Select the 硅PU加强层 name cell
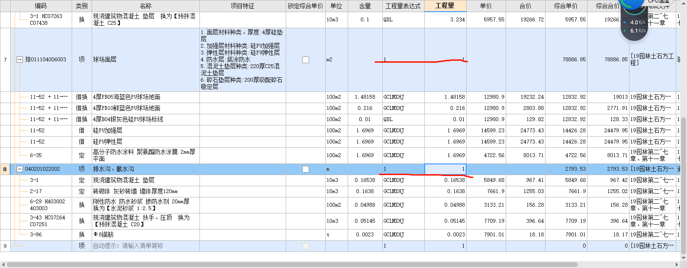 point(146,131)
